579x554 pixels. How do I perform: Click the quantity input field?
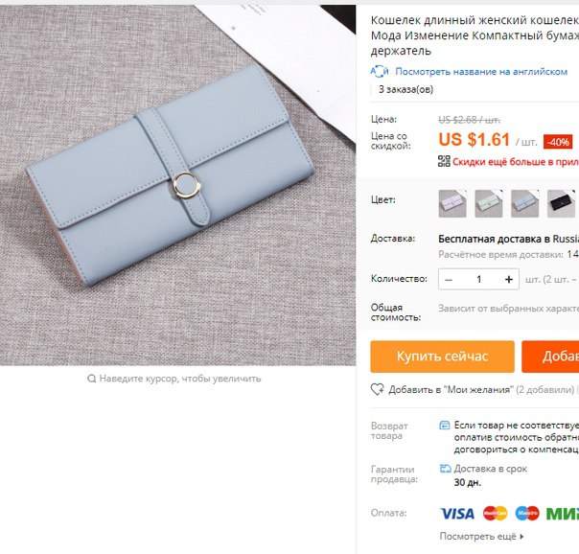[x=478, y=280]
